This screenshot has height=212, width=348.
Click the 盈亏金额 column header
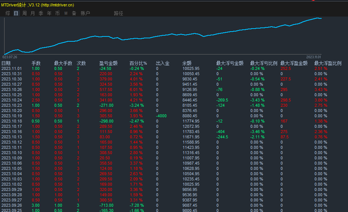pyautogui.click(x=108, y=63)
